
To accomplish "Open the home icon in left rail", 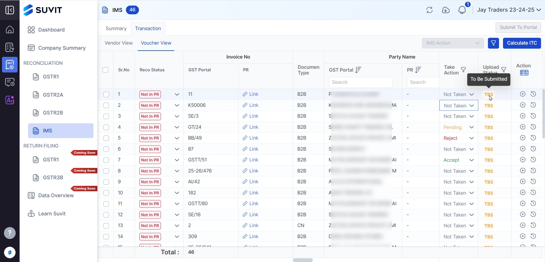I will point(10,30).
